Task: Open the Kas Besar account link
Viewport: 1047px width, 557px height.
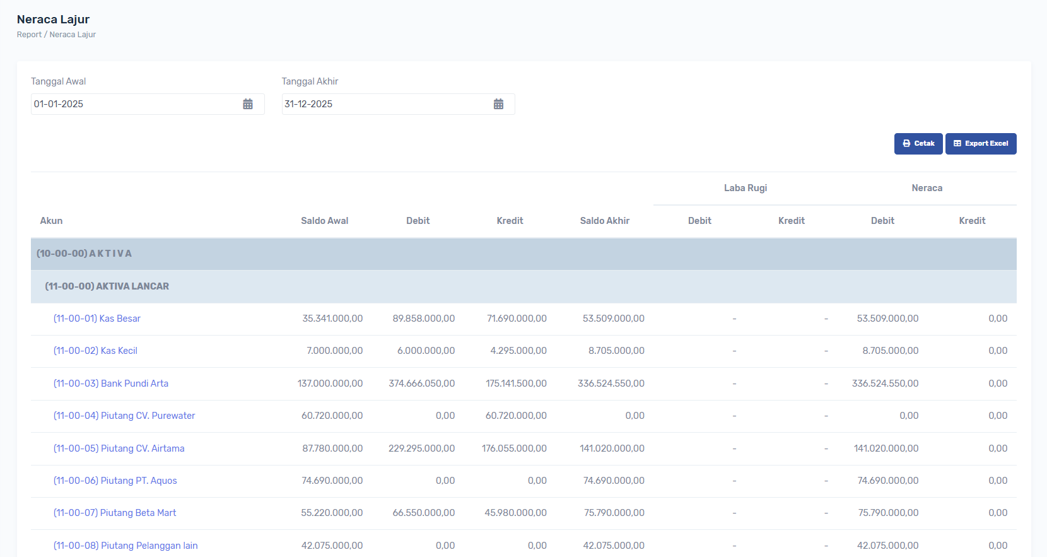Action: click(97, 319)
